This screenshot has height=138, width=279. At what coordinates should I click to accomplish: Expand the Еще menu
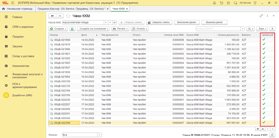262,29
